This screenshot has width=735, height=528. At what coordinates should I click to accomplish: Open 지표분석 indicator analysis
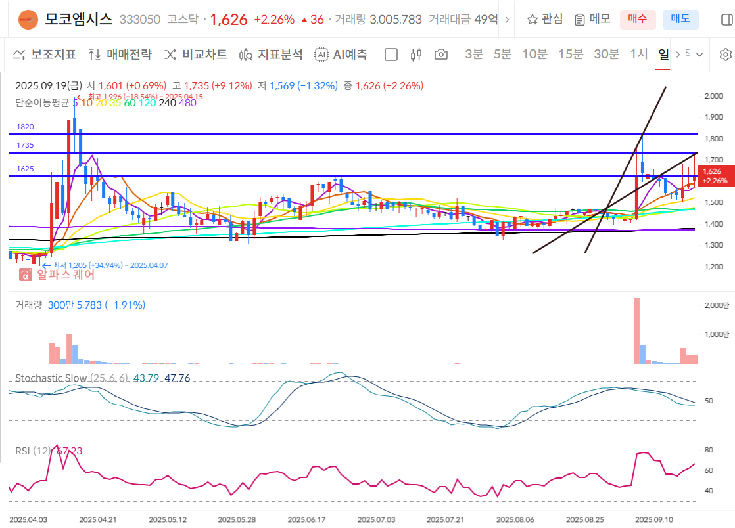tap(271, 55)
